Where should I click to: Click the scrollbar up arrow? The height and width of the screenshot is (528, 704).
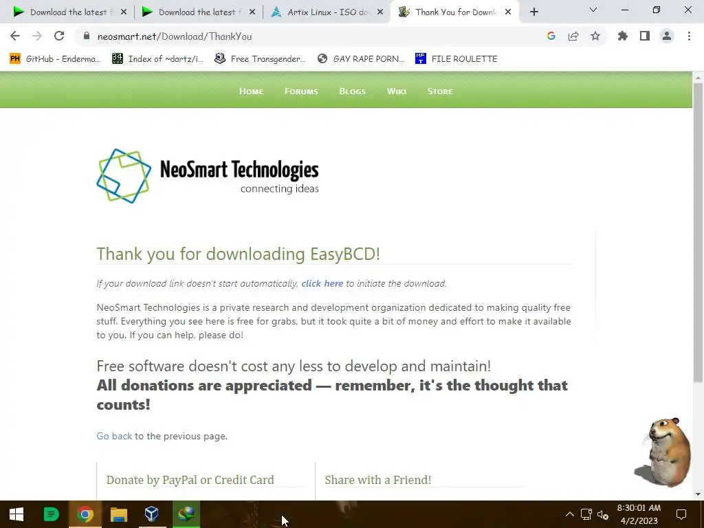pos(698,77)
